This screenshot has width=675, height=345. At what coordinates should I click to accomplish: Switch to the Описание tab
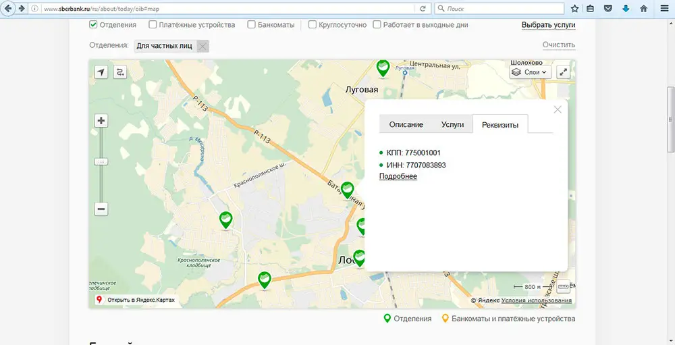(406, 124)
